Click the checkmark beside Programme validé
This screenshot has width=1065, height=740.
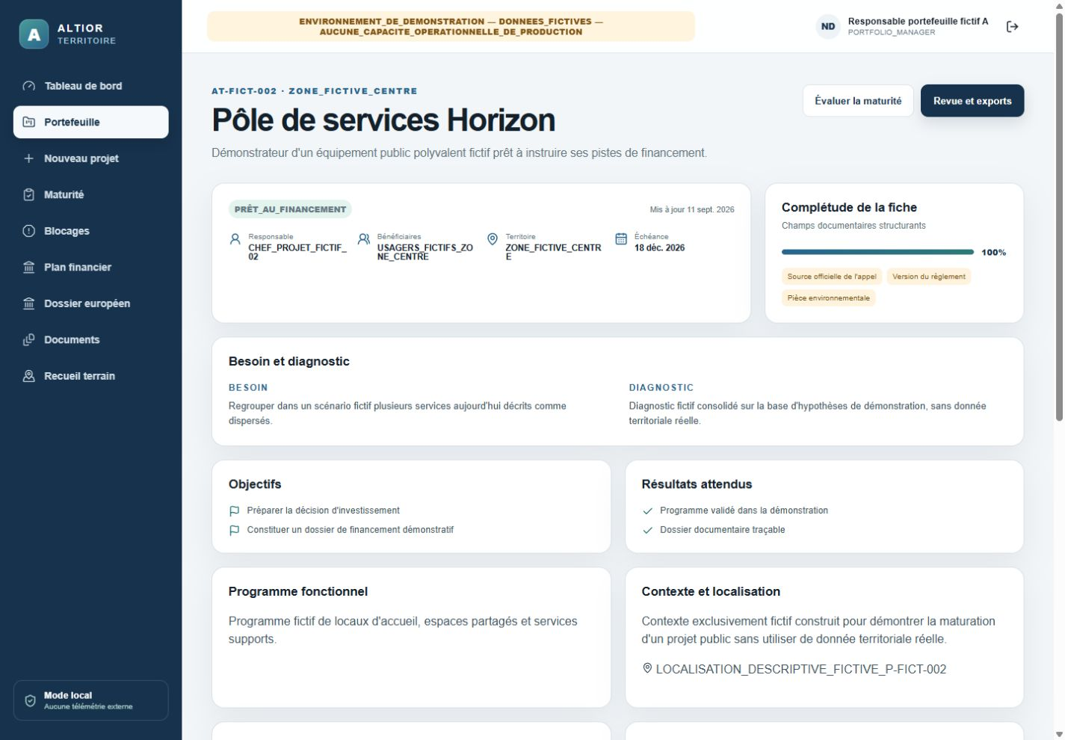[647, 511]
